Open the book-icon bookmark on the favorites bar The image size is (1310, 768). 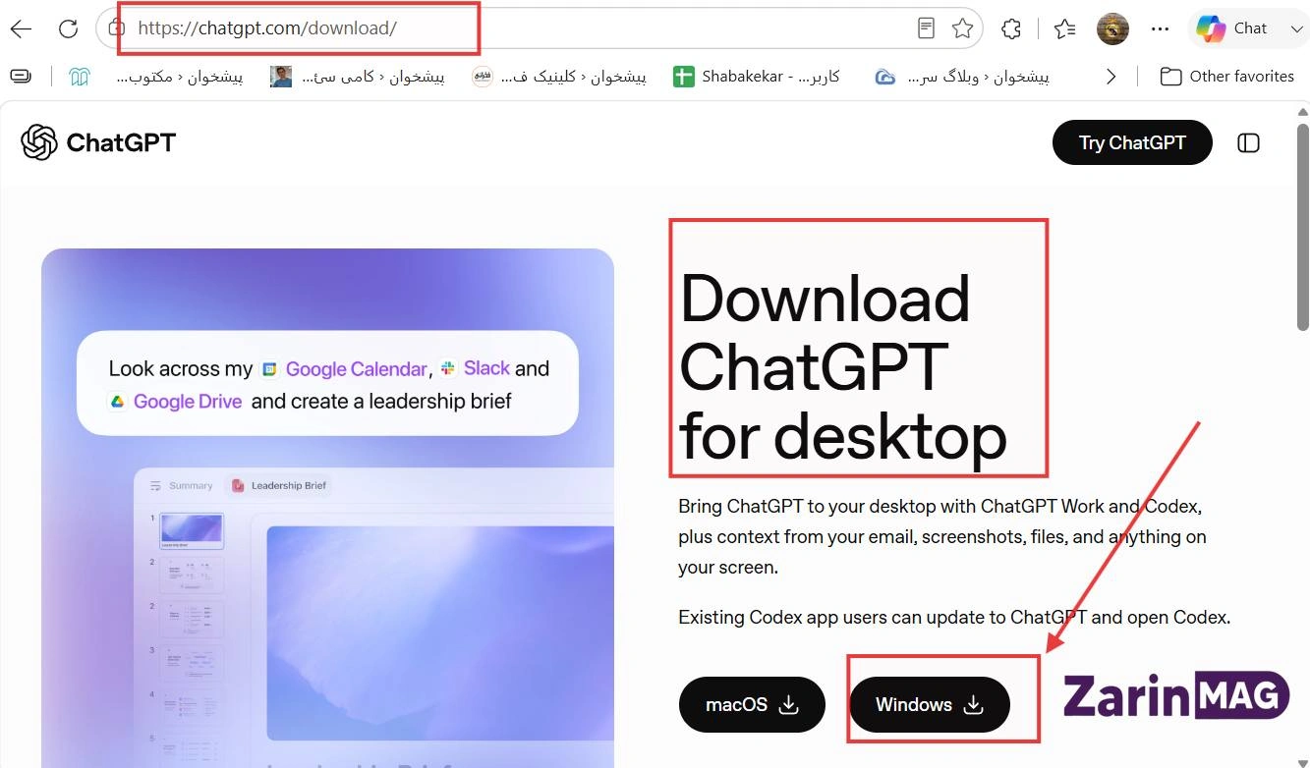pyautogui.click(x=80, y=77)
